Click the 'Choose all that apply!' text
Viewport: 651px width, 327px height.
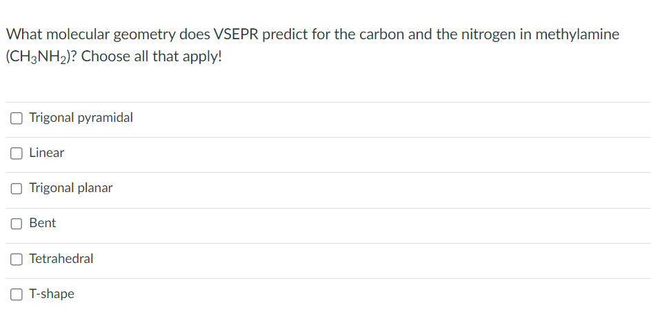(x=152, y=56)
